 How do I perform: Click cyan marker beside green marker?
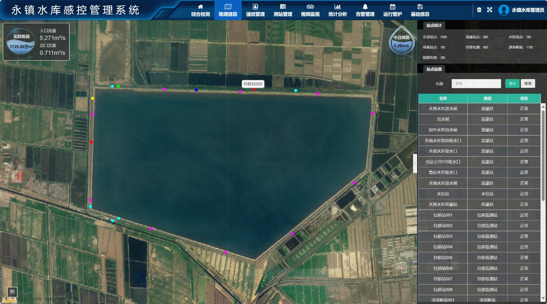click(x=112, y=86)
